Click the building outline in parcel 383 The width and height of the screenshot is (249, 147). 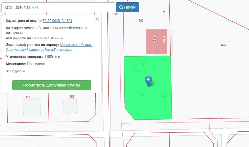70,106
